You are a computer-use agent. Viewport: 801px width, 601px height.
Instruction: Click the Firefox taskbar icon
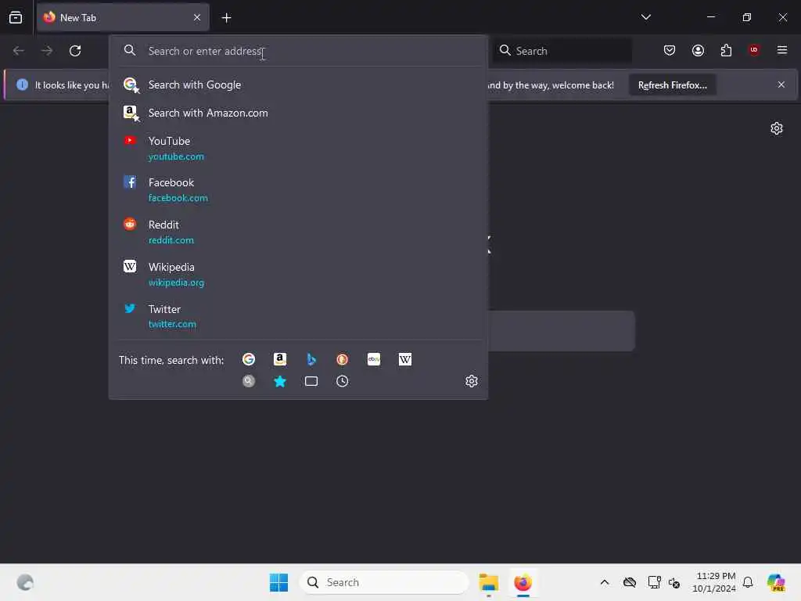pyautogui.click(x=523, y=582)
